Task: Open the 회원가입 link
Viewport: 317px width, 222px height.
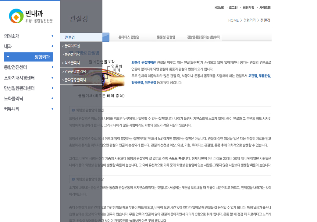Action: pos(248,8)
